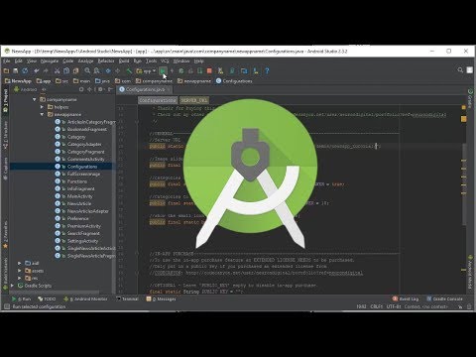Expand the res folder node
The image size is (476, 357).
click(x=20, y=278)
